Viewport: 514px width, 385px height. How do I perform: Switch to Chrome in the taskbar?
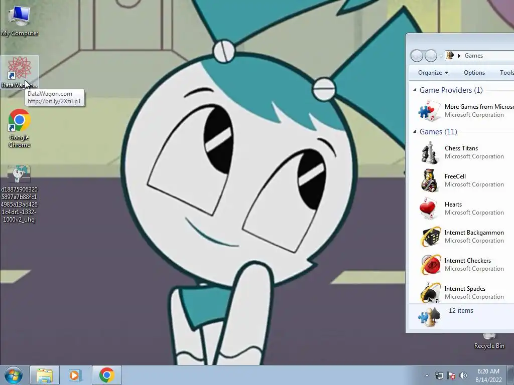[107, 375]
